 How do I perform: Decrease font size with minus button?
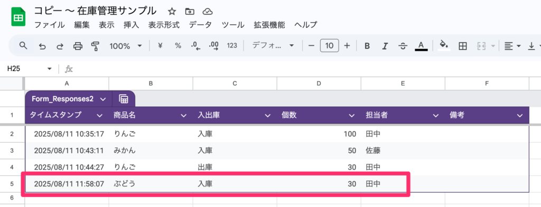[x=312, y=45]
